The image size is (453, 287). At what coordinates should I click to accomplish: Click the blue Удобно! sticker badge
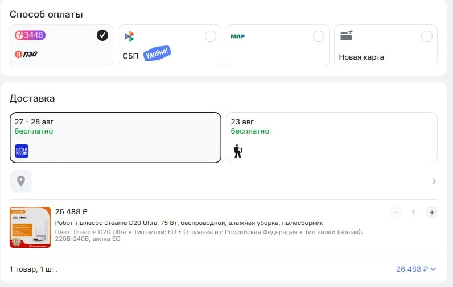click(x=157, y=53)
